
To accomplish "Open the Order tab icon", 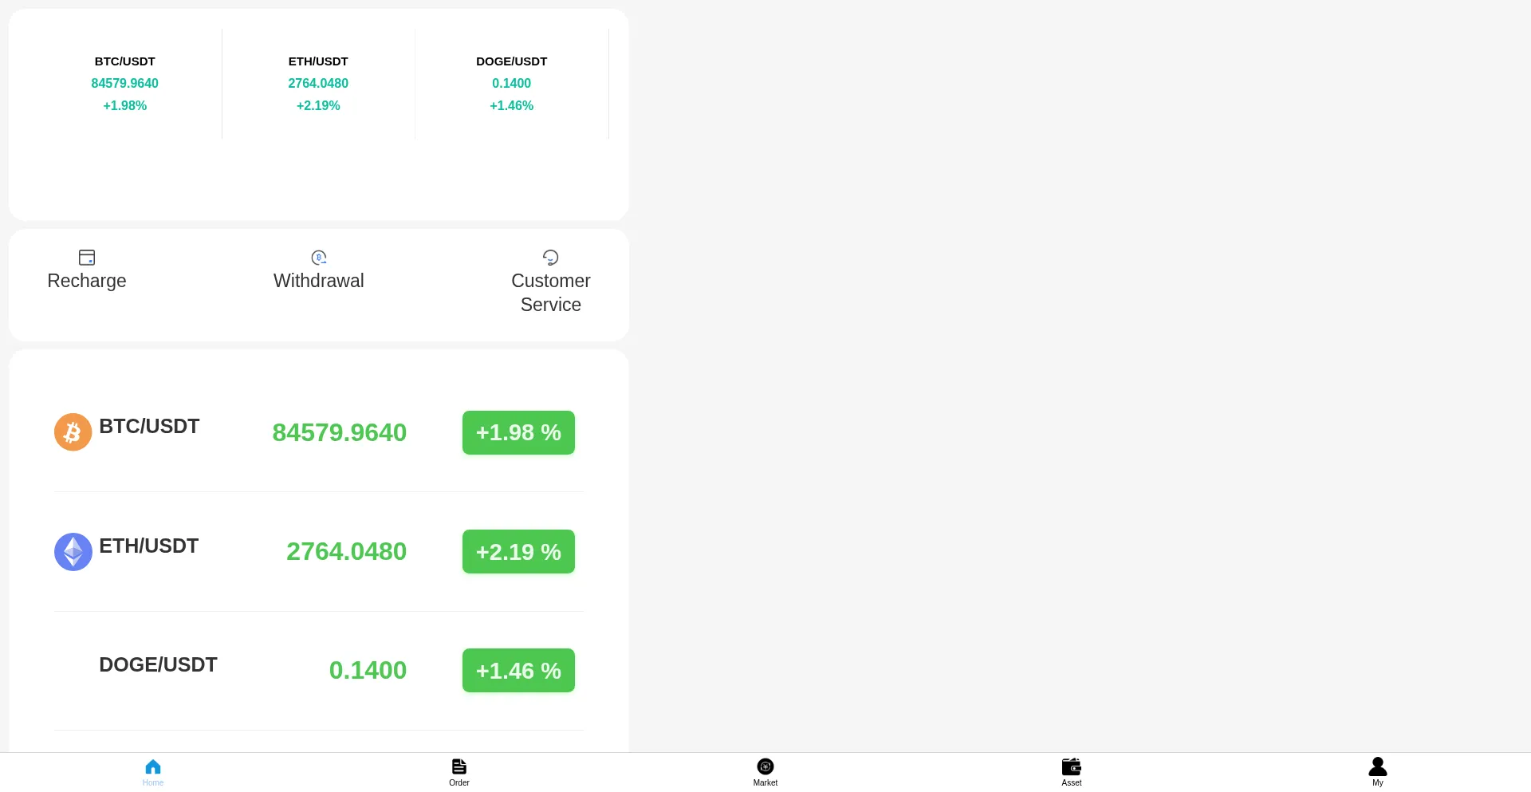I will coord(459,767).
